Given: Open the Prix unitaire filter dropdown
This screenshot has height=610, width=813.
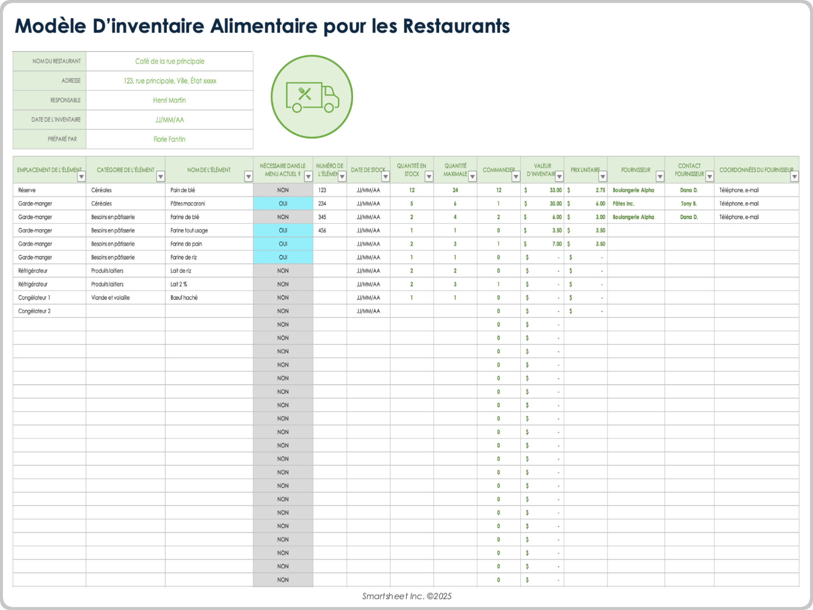Looking at the screenshot, I should 603,177.
